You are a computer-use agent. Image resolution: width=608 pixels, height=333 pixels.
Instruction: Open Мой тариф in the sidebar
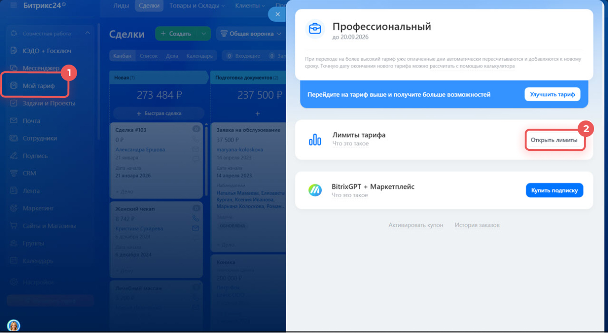(x=39, y=86)
